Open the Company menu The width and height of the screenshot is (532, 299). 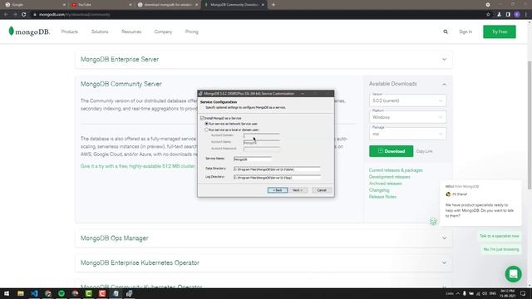pos(163,32)
